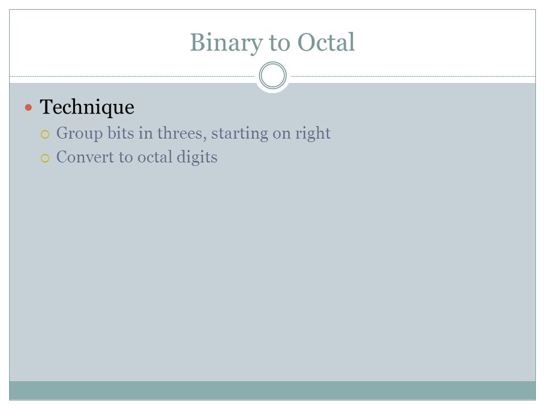Click the word right in the first sub-bullet

[x=313, y=133]
